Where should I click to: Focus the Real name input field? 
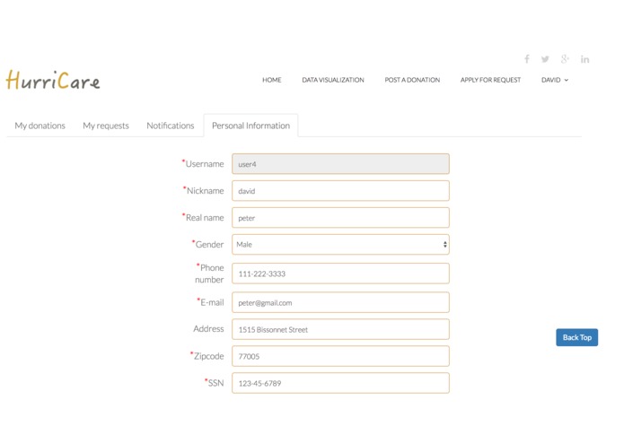click(x=340, y=218)
